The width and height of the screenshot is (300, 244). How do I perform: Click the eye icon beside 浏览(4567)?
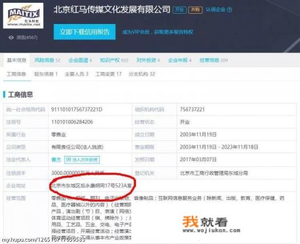tap(11, 38)
